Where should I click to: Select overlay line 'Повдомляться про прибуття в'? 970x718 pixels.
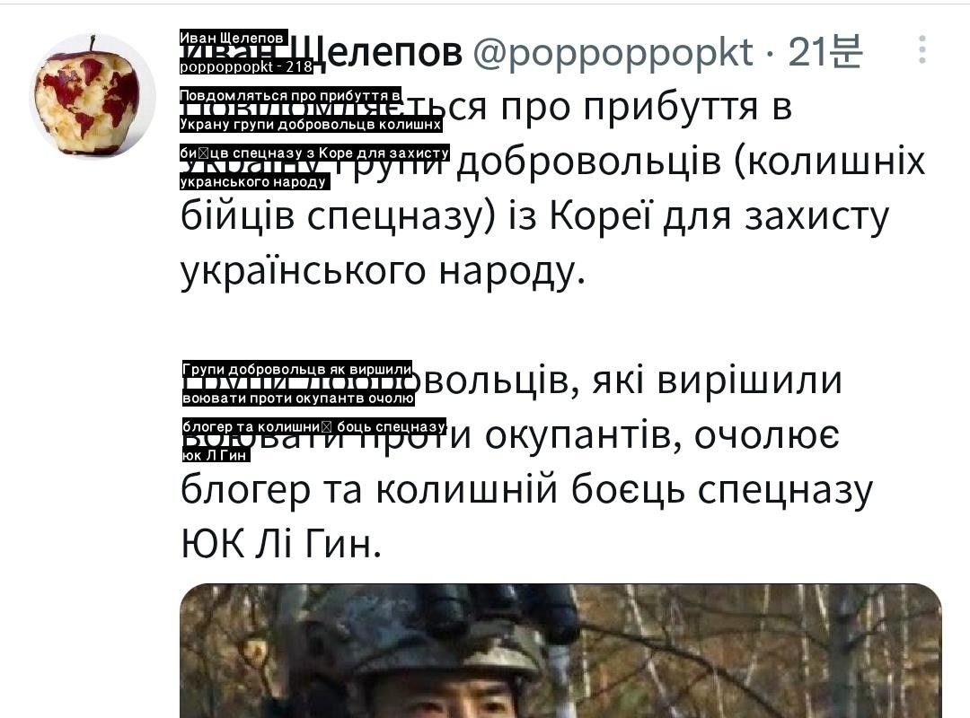tap(290, 95)
